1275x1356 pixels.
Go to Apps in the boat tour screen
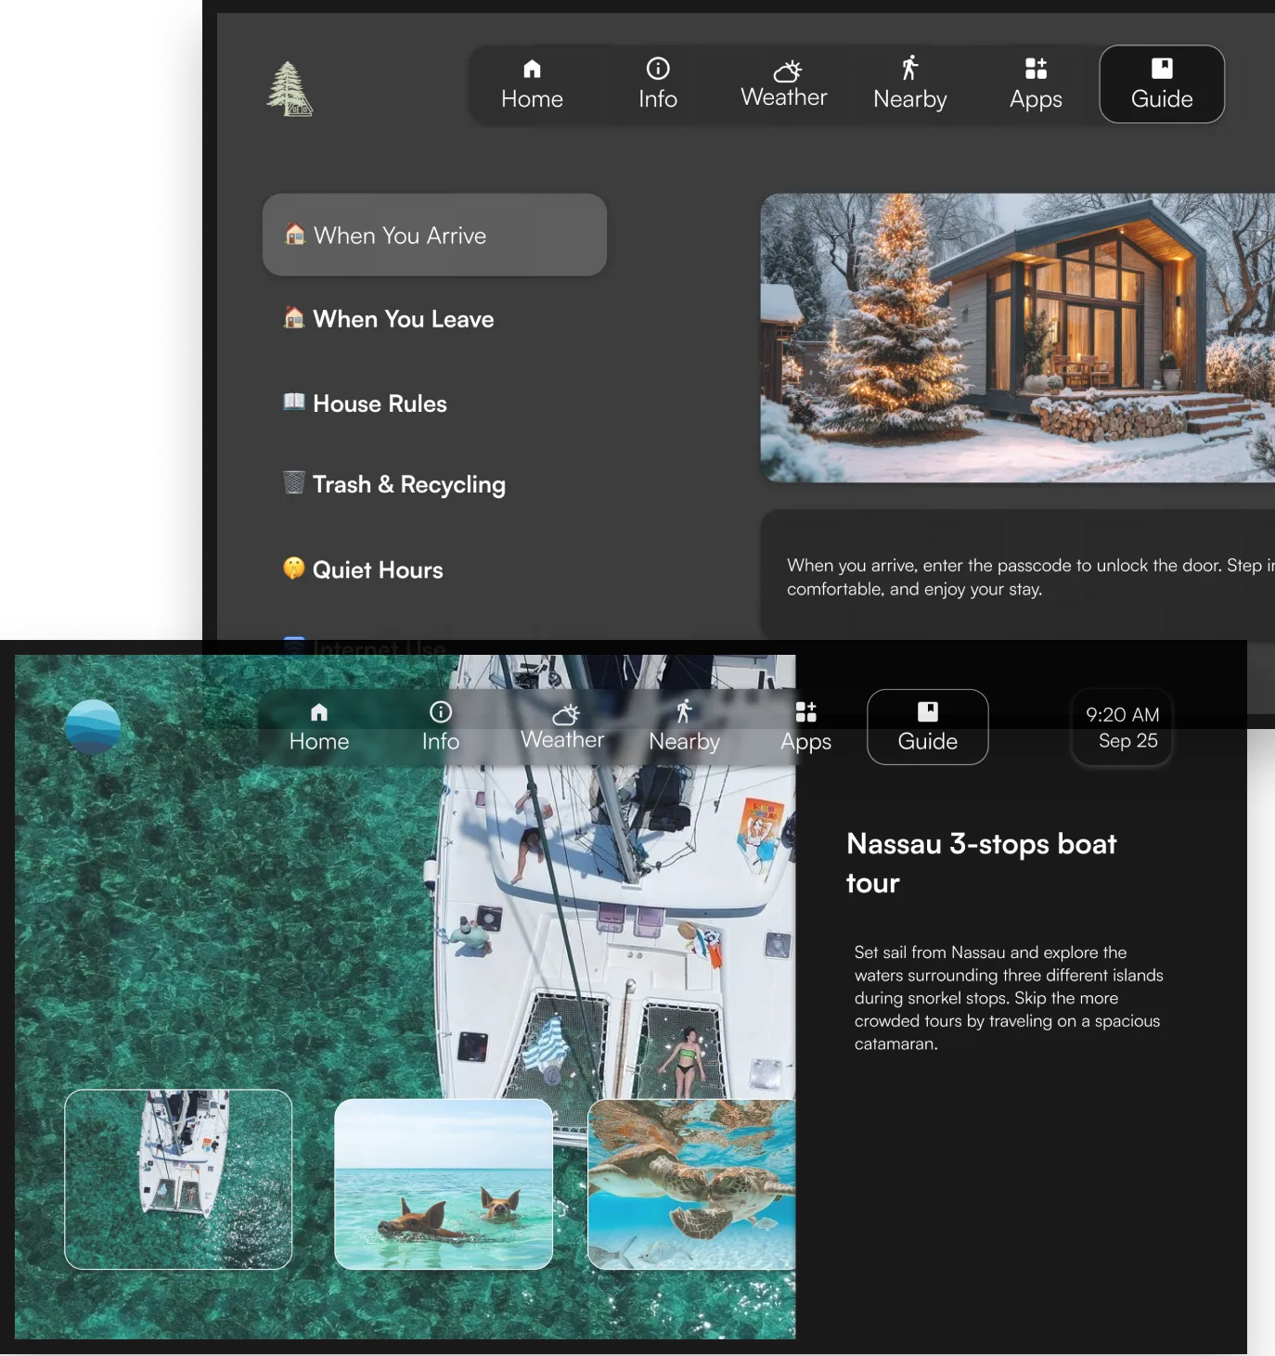pos(805,727)
